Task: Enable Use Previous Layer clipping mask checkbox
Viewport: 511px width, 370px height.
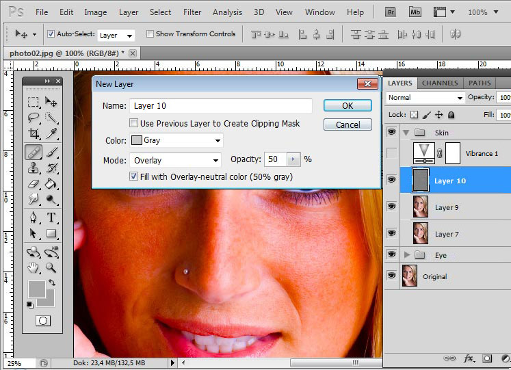Action: [x=134, y=124]
